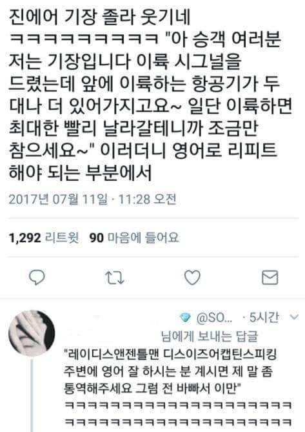
Task: Send tweet via envelope message icon
Action: point(270,278)
